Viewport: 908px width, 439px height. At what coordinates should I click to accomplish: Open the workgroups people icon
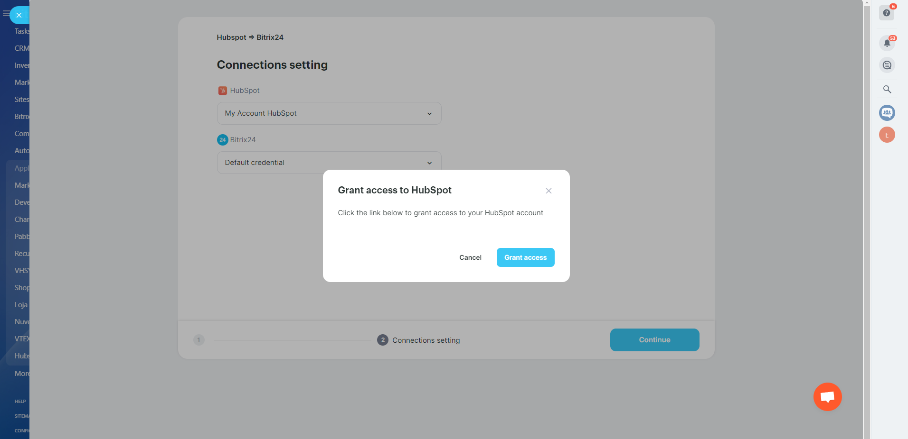[887, 113]
